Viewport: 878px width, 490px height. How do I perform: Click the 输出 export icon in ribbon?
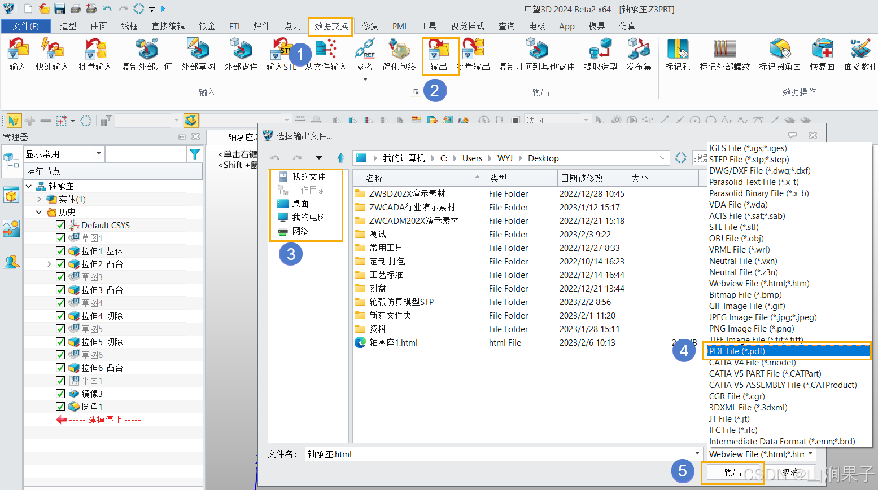click(439, 55)
